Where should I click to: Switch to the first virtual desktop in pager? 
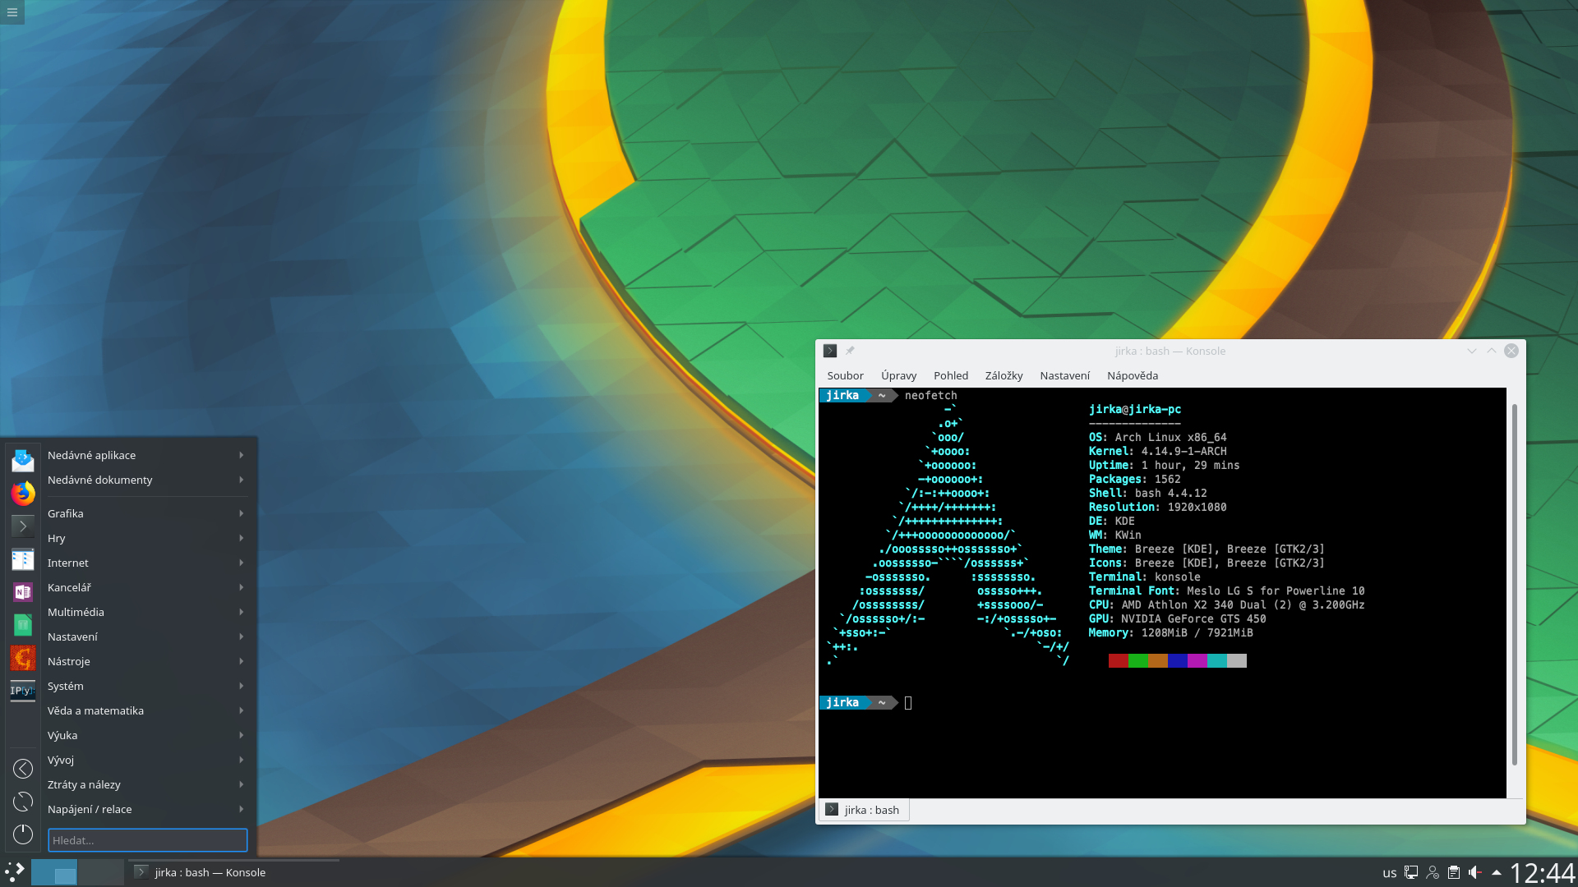click(x=54, y=872)
